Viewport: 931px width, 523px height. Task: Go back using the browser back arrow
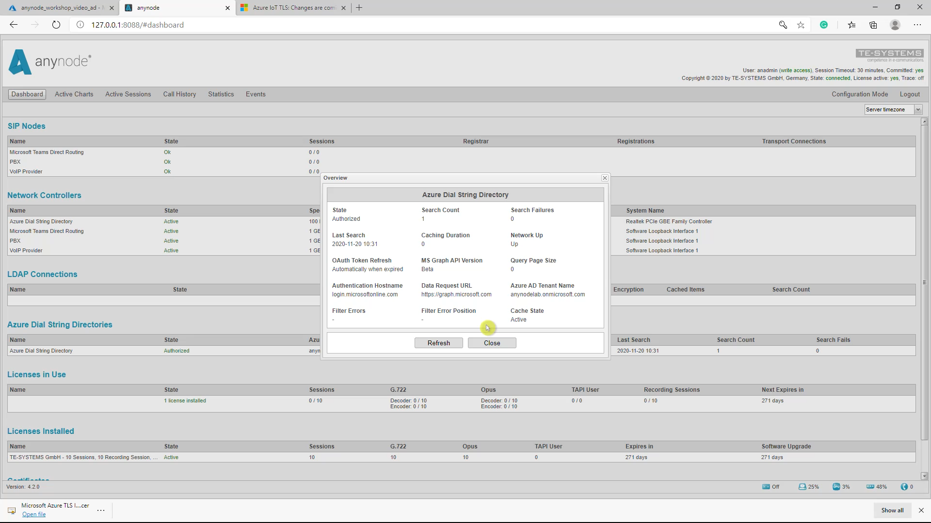14,25
